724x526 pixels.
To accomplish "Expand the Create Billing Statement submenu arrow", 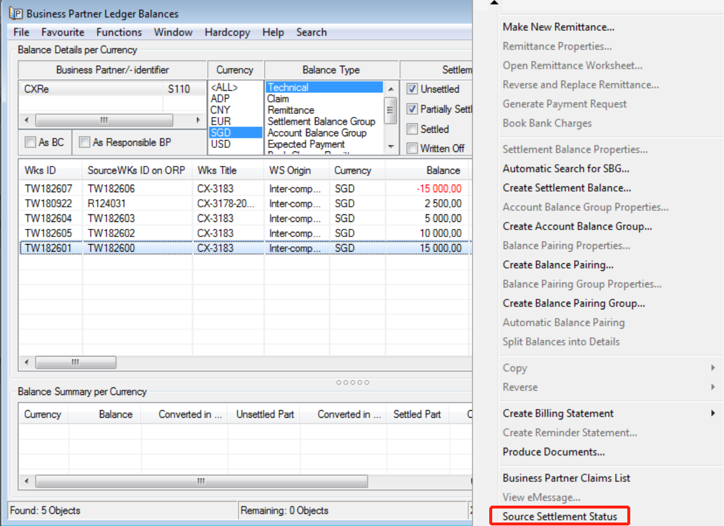I will click(x=713, y=414).
